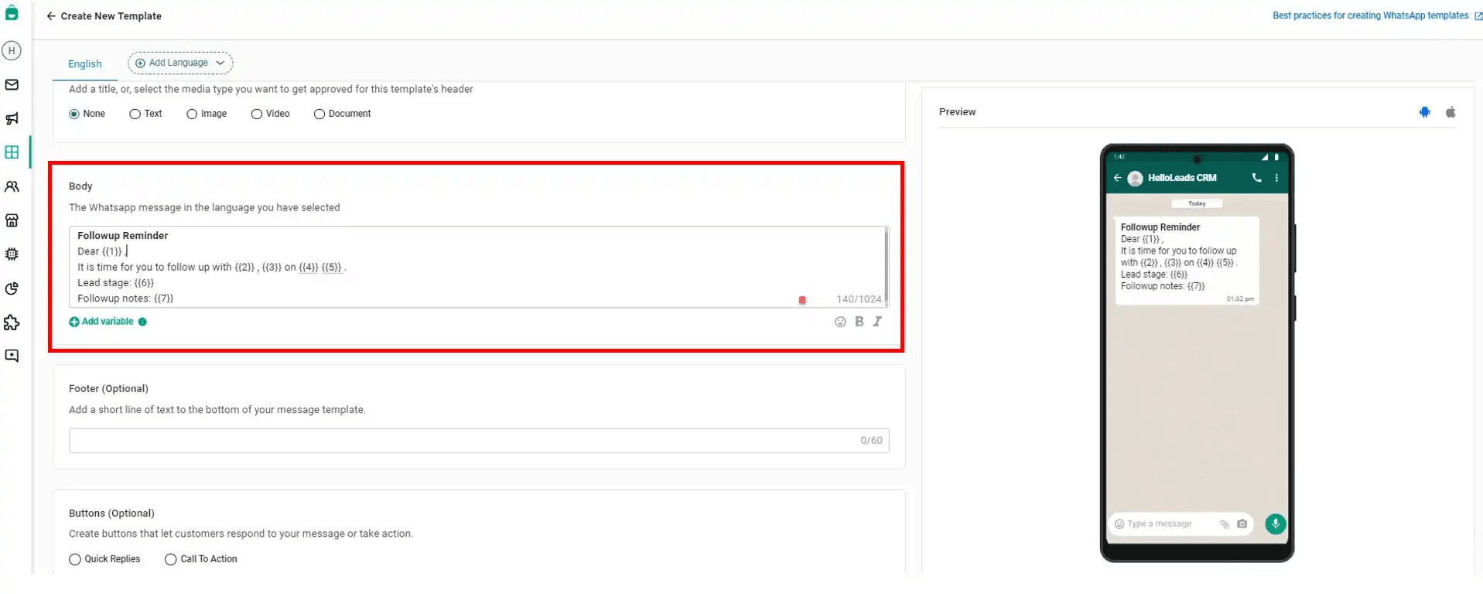This screenshot has height=594, width=1483.
Task: Switch the preview to Android
Action: click(x=1425, y=112)
